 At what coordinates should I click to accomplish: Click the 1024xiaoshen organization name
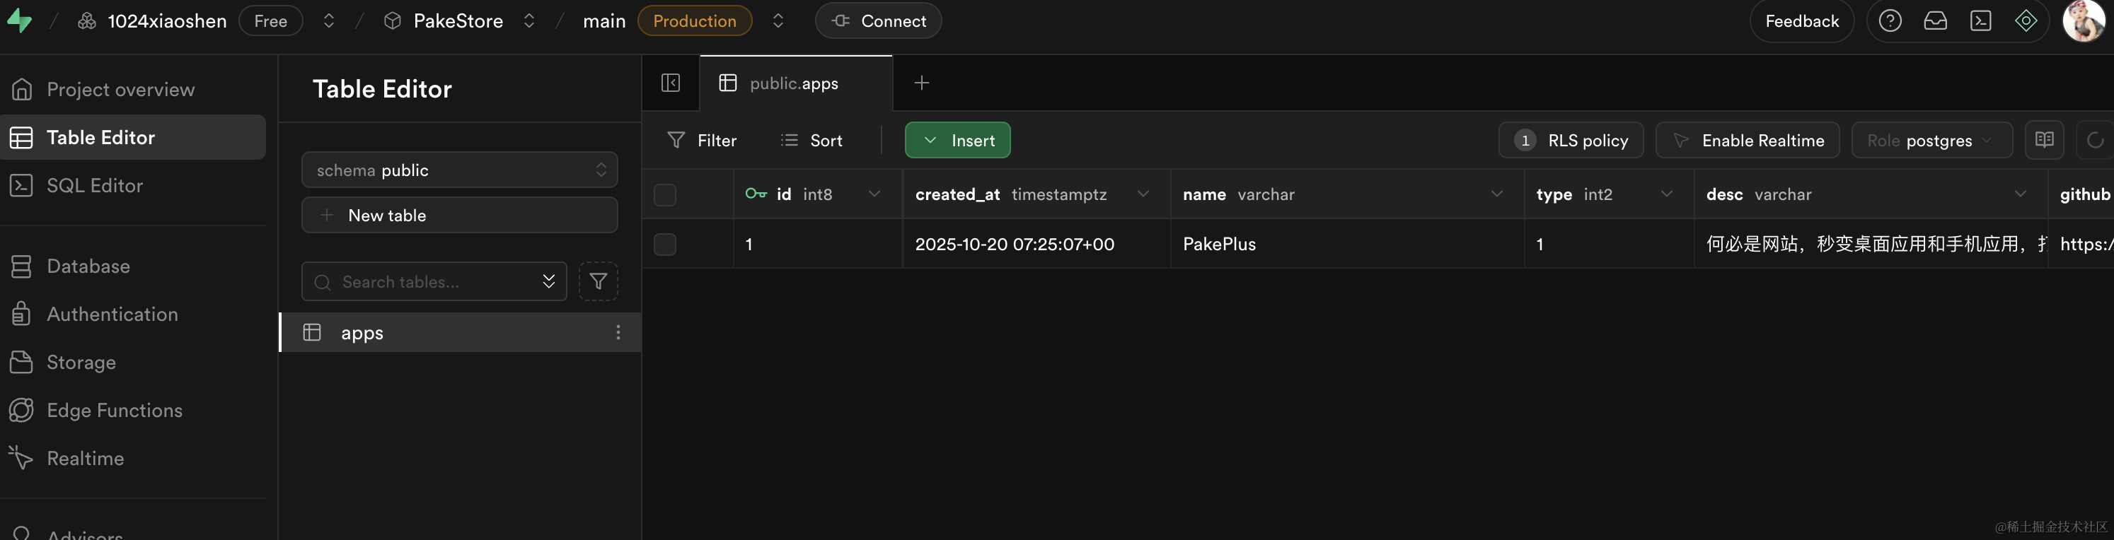point(168,20)
